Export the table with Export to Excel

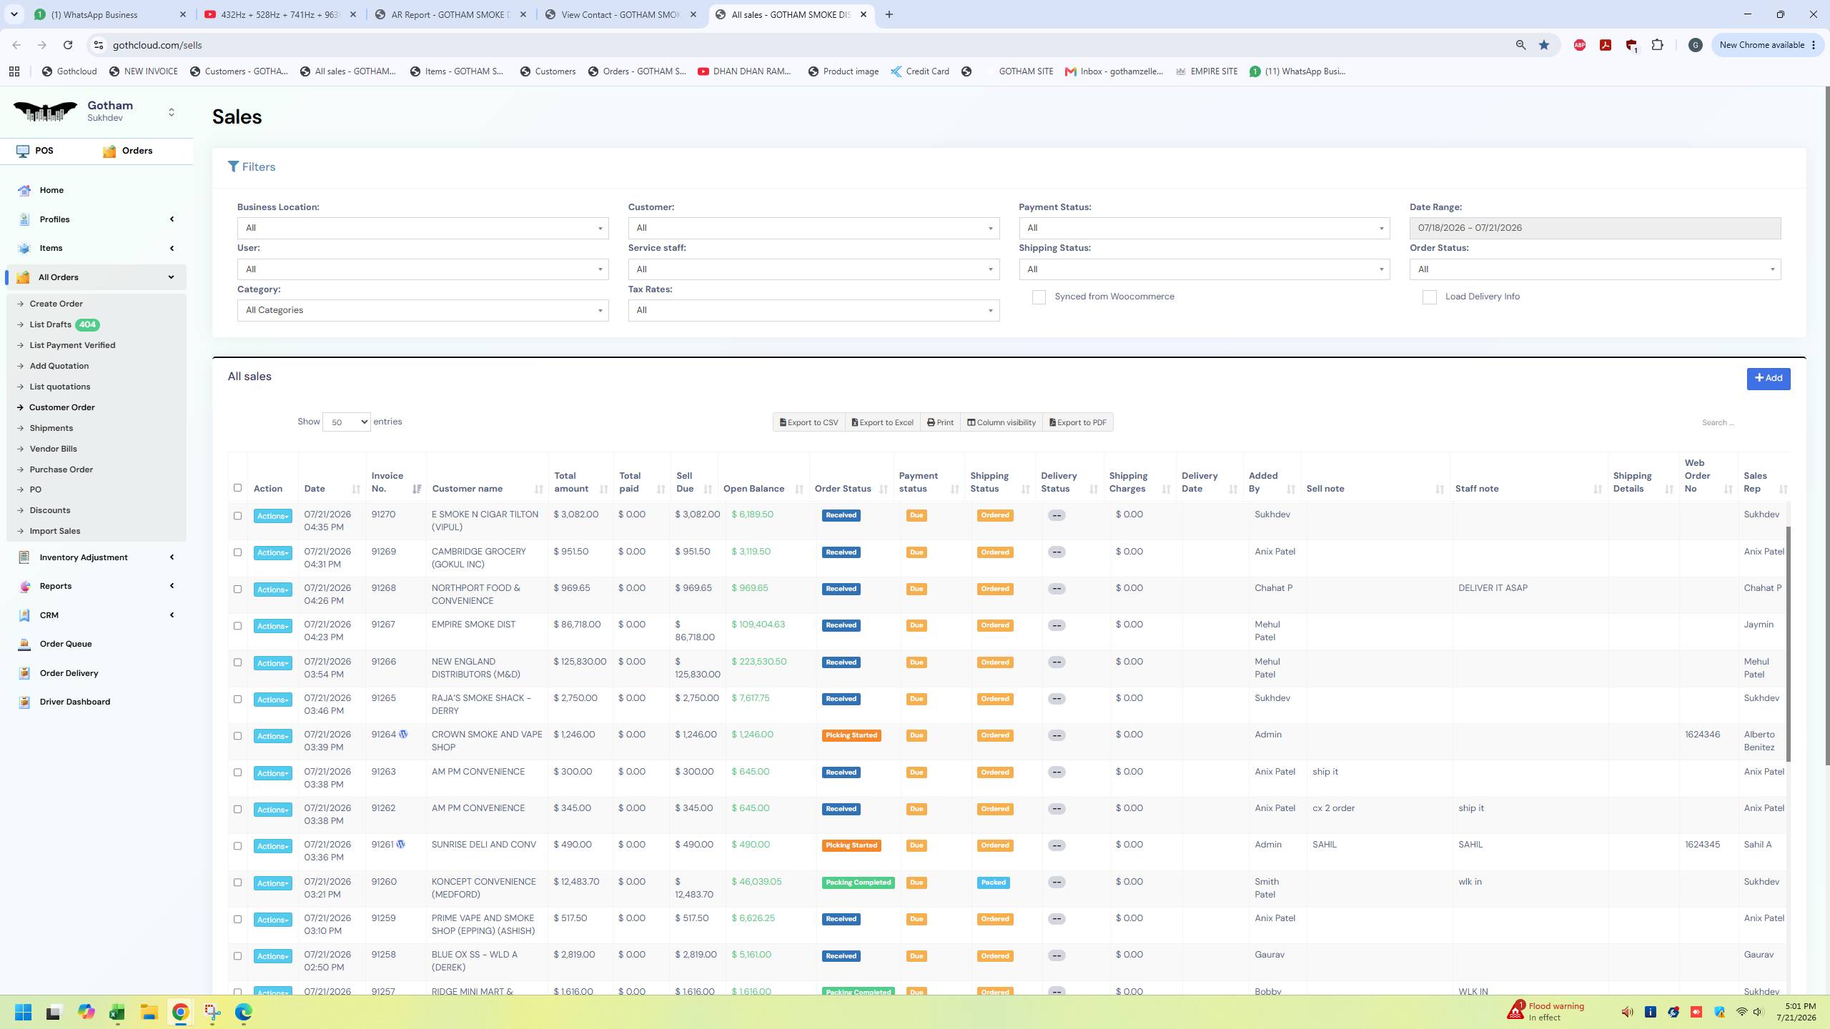(882, 422)
